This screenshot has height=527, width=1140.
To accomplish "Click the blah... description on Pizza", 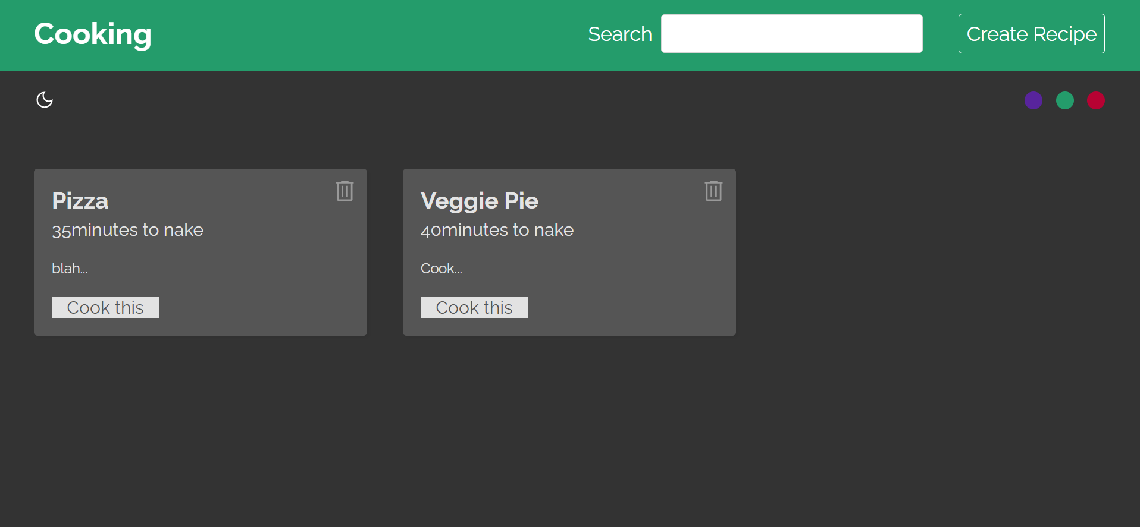I will pos(70,268).
